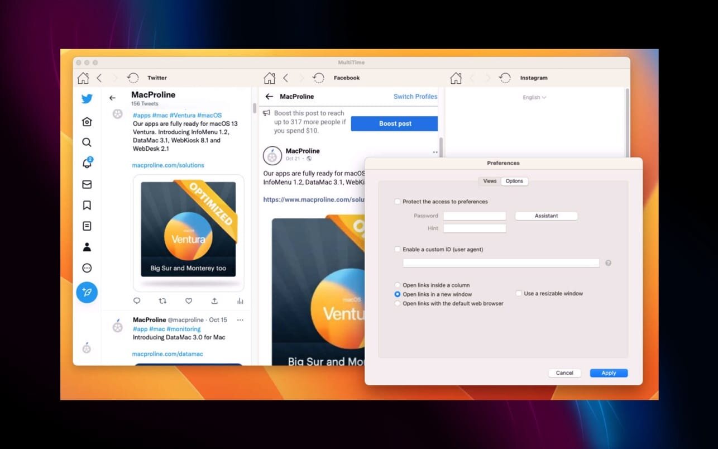Open Twitter messages envelope
718x449 pixels.
tap(87, 184)
